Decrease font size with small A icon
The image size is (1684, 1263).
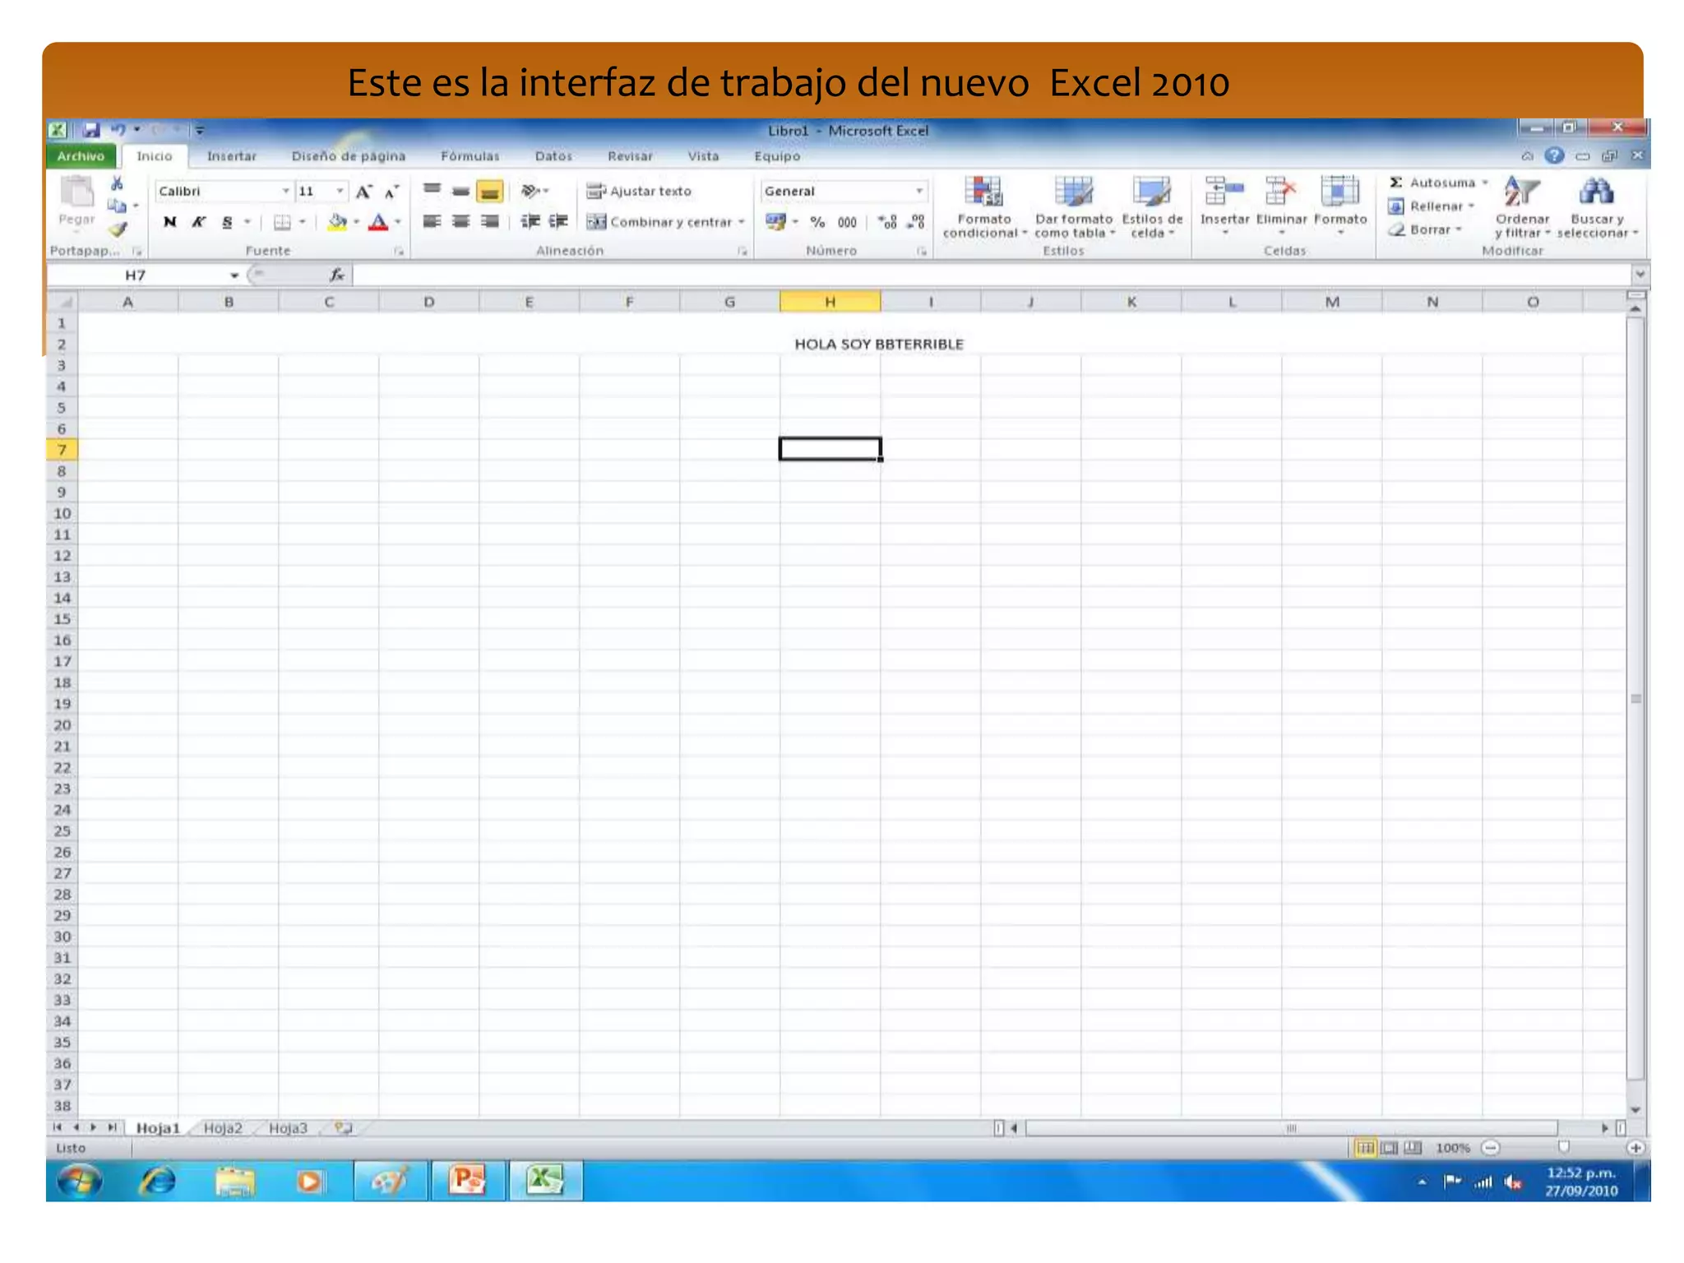coord(391,192)
